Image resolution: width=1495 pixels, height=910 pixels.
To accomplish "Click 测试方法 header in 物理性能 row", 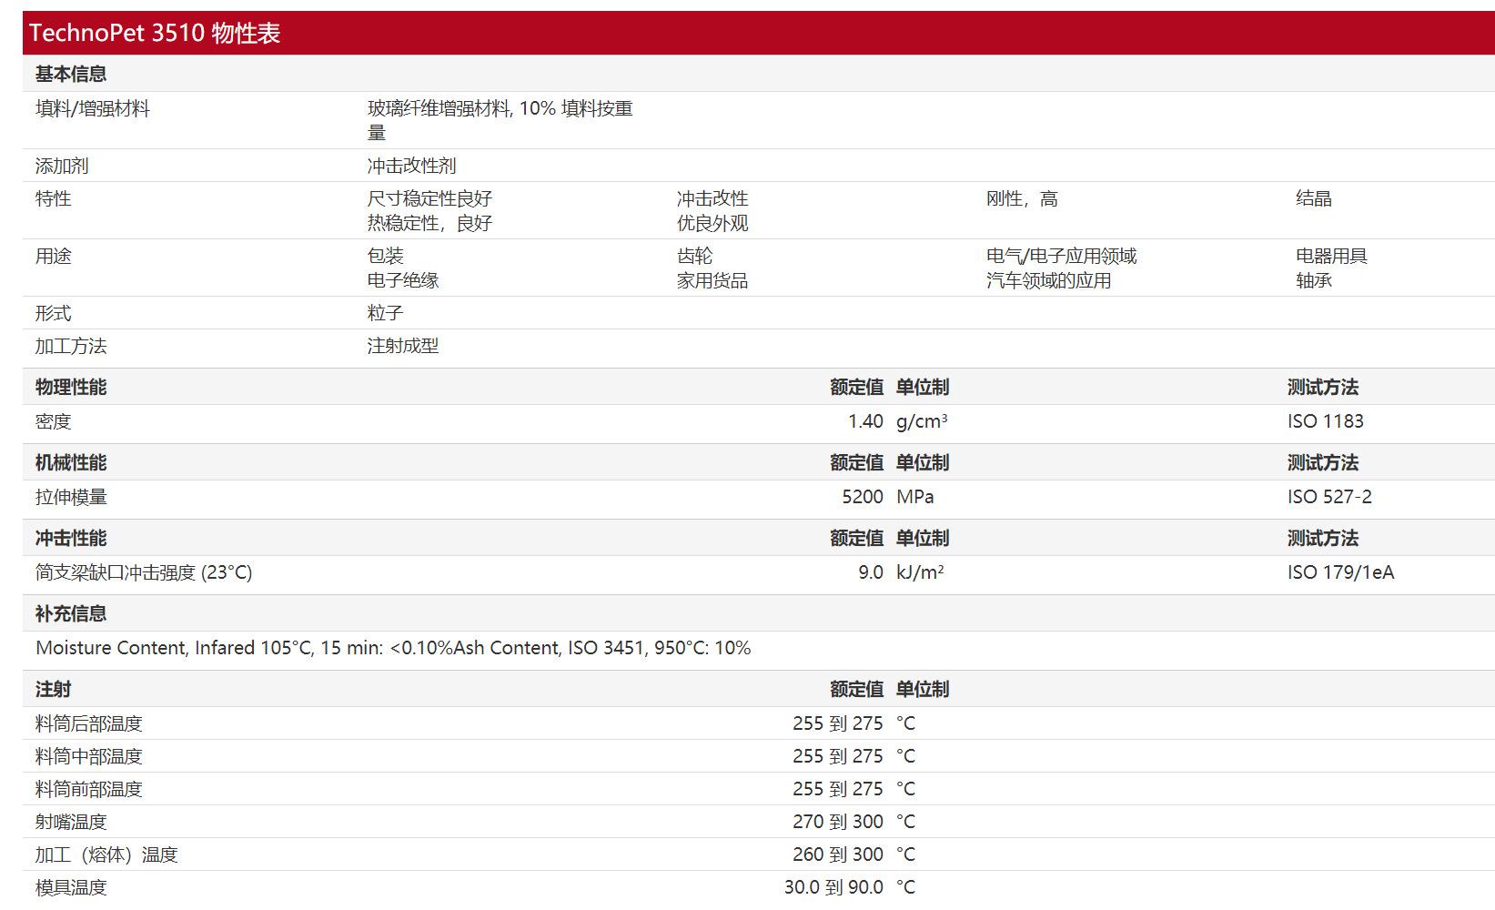I will 1323,387.
